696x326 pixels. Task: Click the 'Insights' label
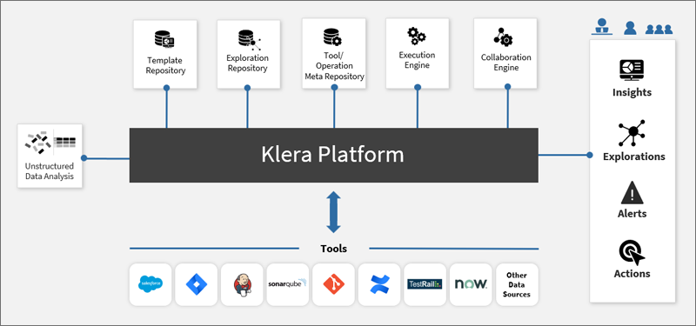click(632, 93)
